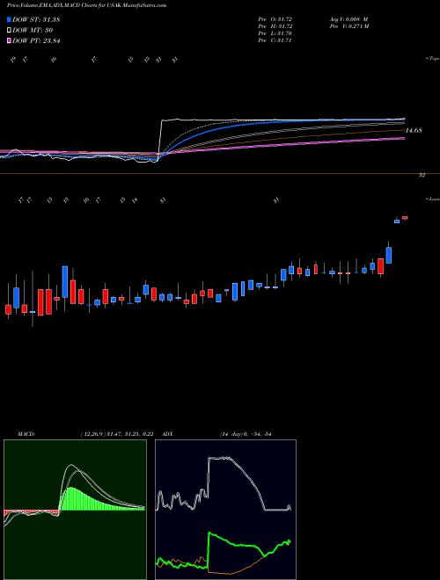Click the ADX '(14 day) 6, +54, -54' values
The image size is (440, 580).
click(246, 434)
